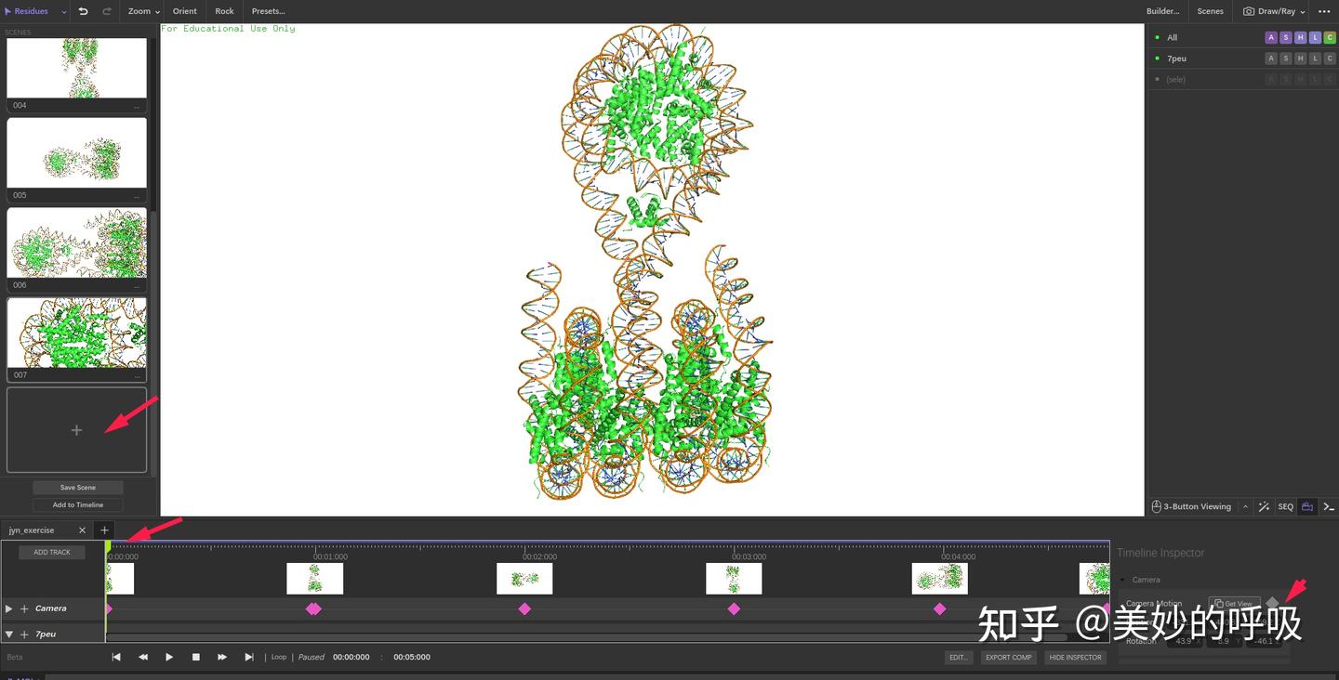Open the Zoom dropdown menu
1339x680 pixels.
[x=144, y=11]
